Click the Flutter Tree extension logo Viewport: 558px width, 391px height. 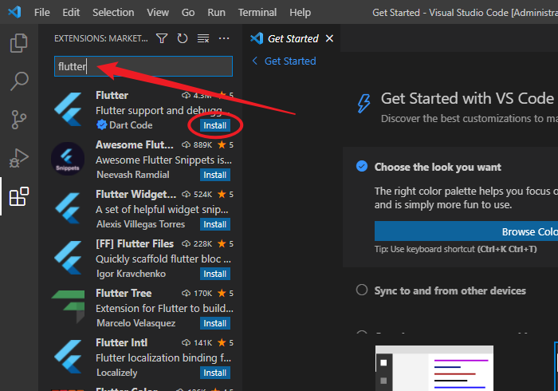(x=69, y=306)
